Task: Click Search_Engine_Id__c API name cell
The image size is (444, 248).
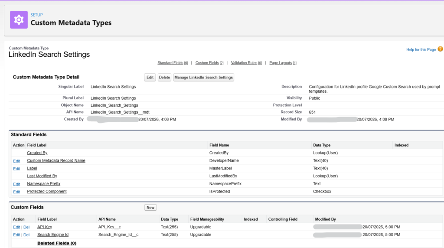Action: tap(118, 235)
